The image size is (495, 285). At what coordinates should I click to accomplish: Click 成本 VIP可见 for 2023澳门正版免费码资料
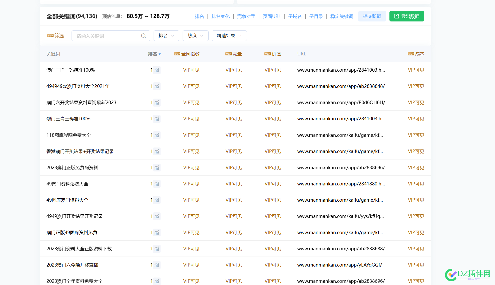416,168
